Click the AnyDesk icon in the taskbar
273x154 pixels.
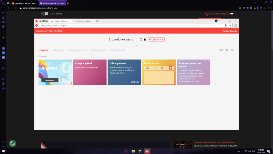pos(147,151)
